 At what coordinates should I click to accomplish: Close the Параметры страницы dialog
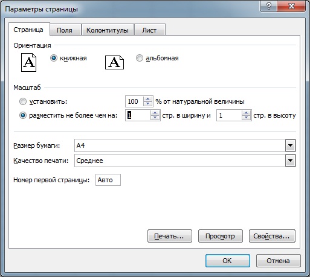tap(291, 6)
